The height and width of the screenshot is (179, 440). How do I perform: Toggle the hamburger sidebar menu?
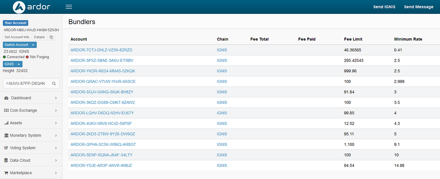click(69, 7)
